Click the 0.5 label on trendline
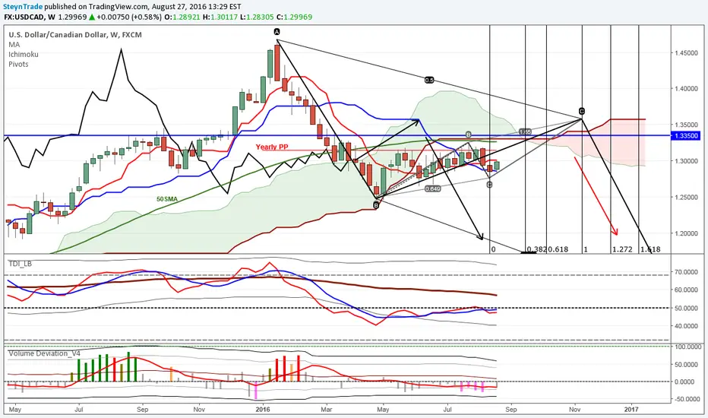 pyautogui.click(x=429, y=80)
